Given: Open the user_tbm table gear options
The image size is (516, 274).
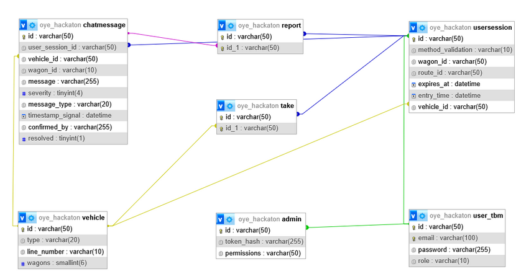Looking at the screenshot, I should tap(422, 216).
